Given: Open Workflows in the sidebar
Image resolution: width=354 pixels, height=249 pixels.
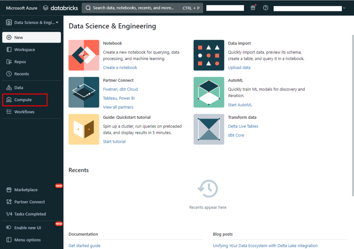Looking at the screenshot, I should 24,112.
